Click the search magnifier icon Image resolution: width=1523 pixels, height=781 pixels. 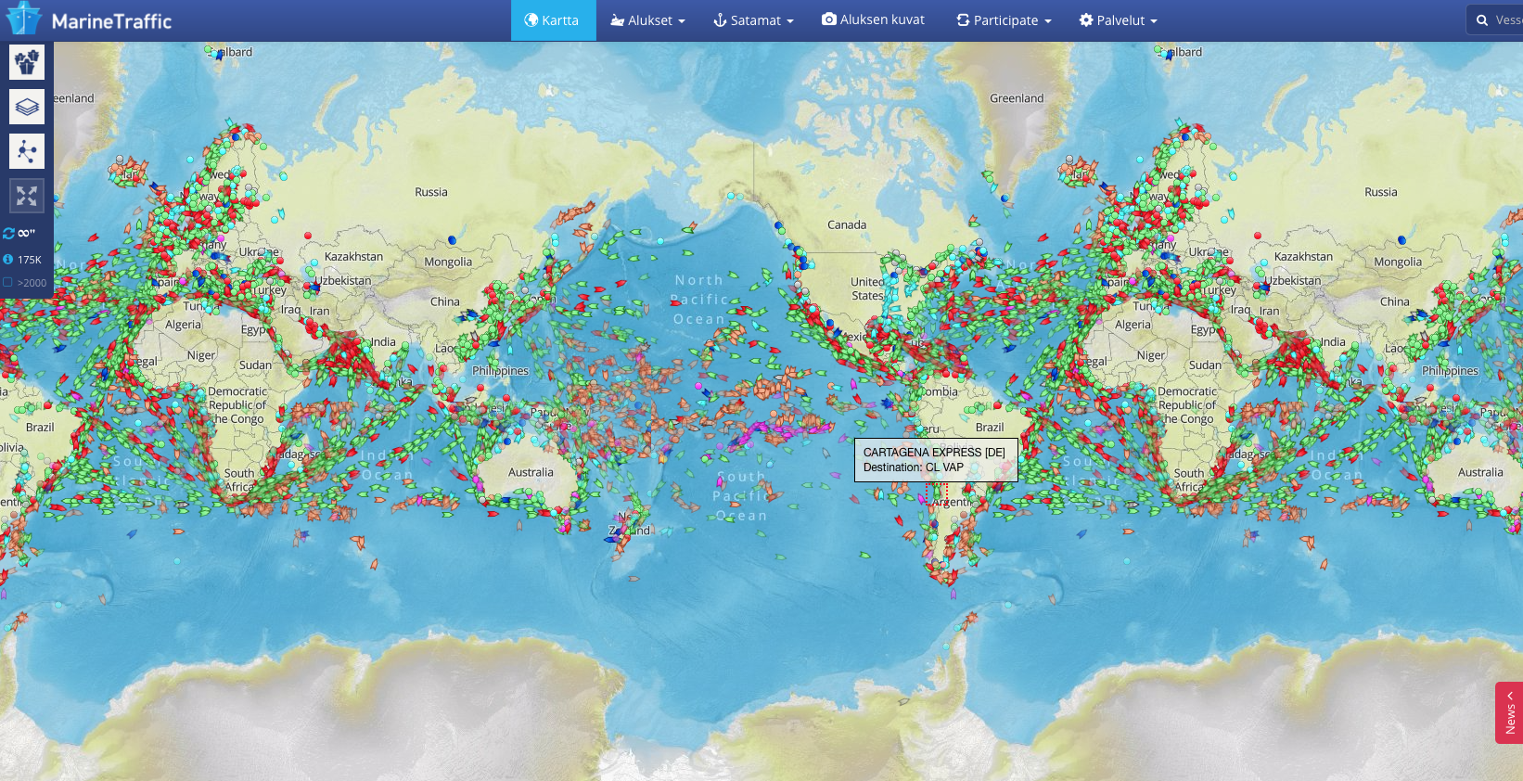click(x=1482, y=20)
